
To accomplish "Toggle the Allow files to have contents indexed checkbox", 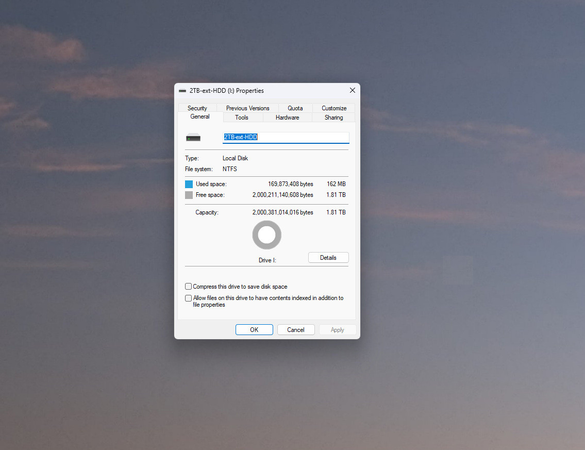I will tap(189, 298).
